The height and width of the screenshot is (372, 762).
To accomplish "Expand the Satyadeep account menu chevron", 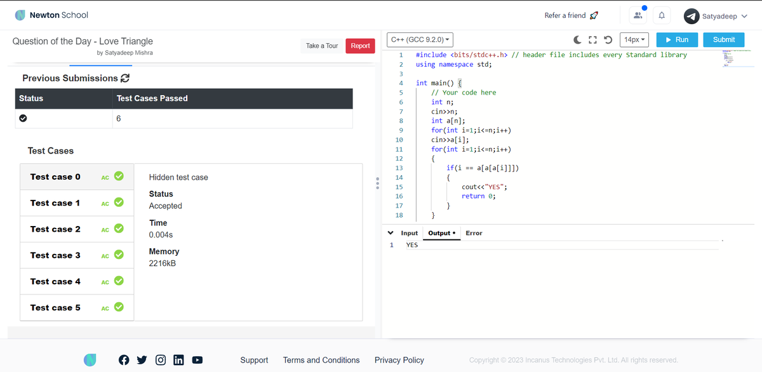I will pyautogui.click(x=744, y=17).
